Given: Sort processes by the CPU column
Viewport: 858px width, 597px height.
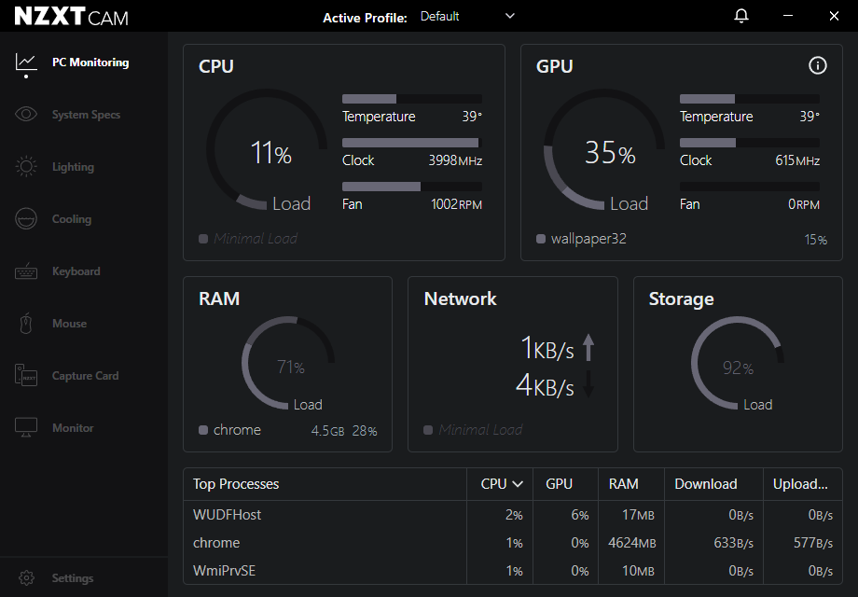Looking at the screenshot, I should point(501,484).
